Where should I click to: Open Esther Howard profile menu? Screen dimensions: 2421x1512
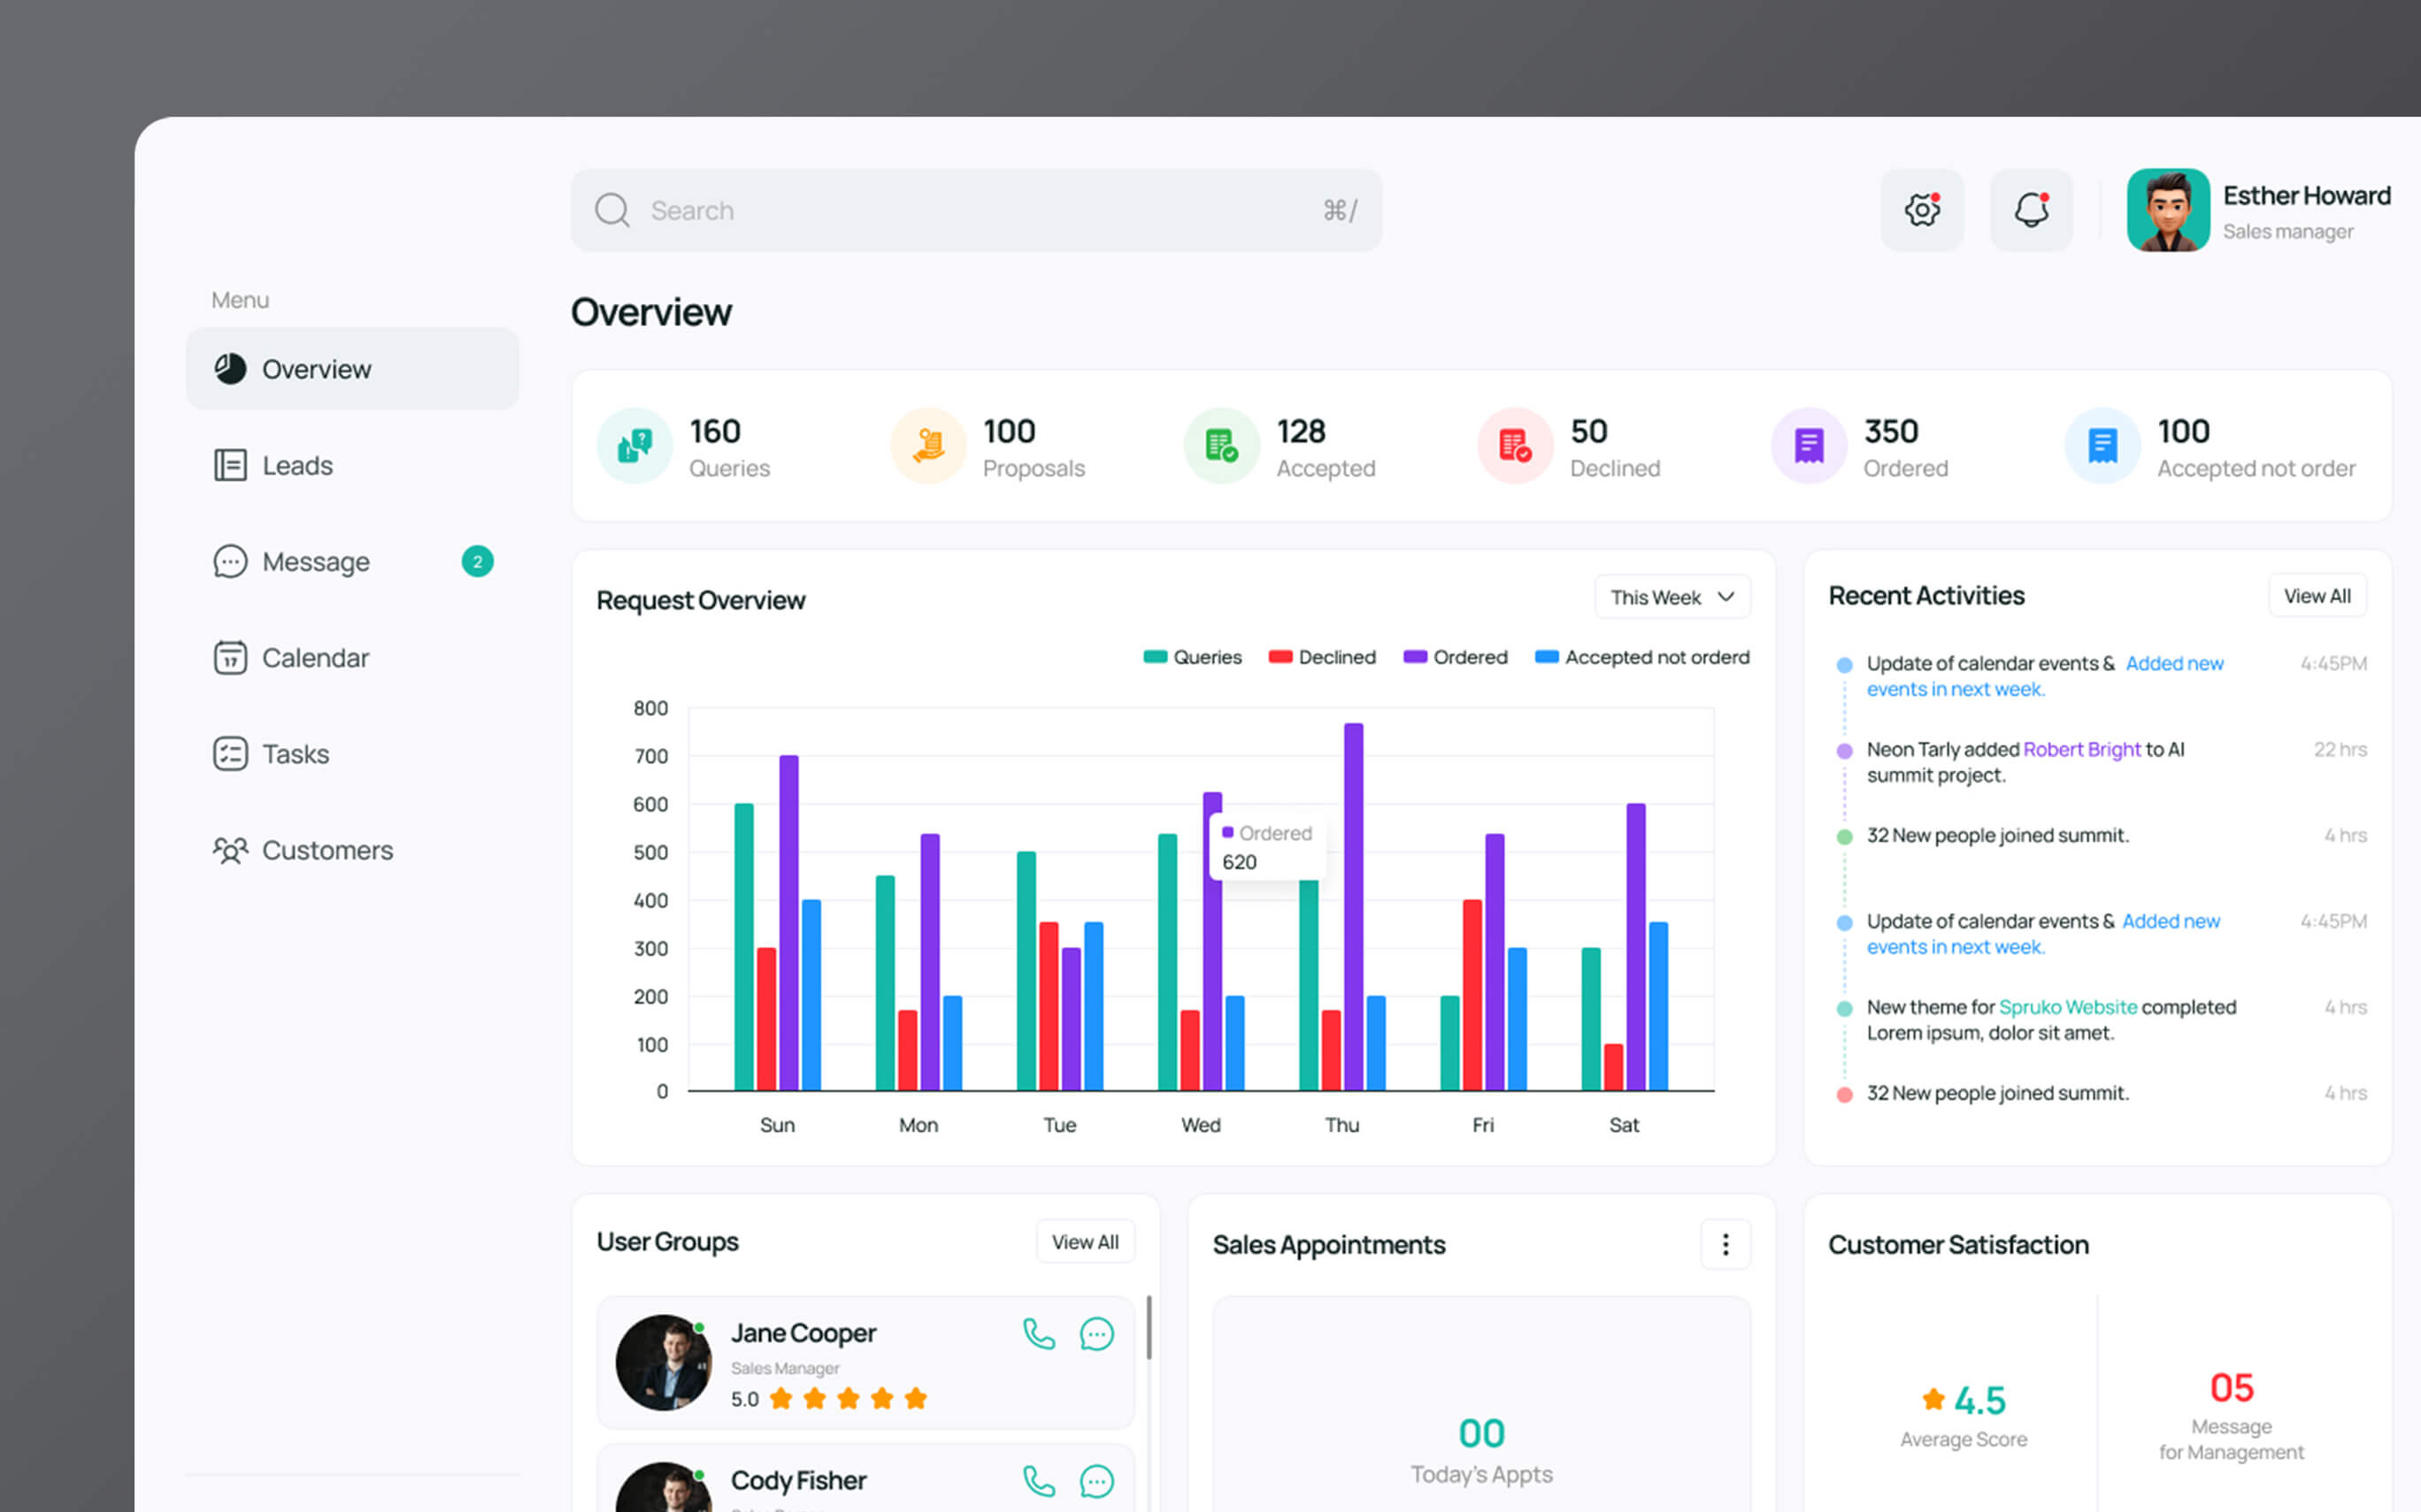(x=2258, y=210)
